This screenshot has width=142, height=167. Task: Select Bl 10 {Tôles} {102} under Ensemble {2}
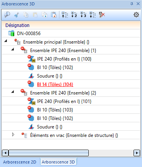55,118
